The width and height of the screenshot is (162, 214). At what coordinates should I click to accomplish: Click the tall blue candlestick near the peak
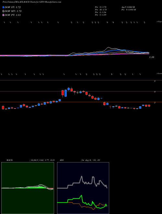(x=65, y=93)
